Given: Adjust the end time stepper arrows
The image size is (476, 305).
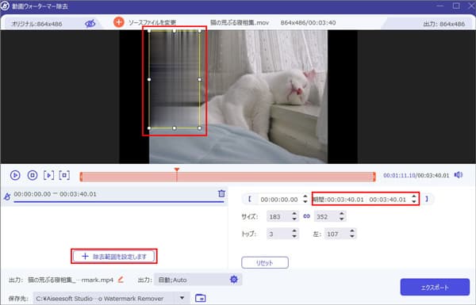Looking at the screenshot, I should pos(414,199).
